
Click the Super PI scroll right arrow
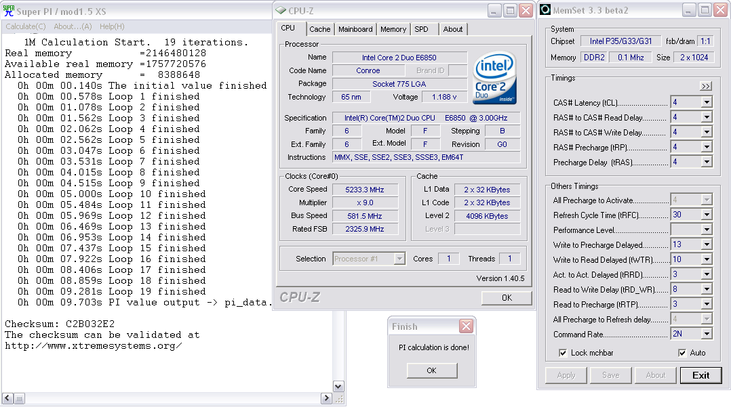pos(326,399)
